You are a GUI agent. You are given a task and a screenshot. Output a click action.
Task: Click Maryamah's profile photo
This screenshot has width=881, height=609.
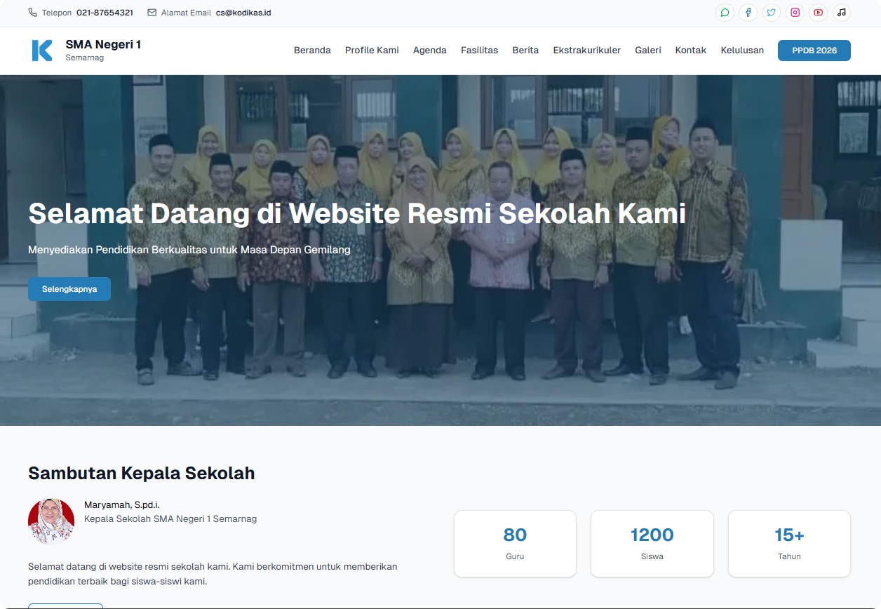[x=51, y=521]
